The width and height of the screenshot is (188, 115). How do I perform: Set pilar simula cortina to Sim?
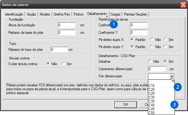(63, 64)
